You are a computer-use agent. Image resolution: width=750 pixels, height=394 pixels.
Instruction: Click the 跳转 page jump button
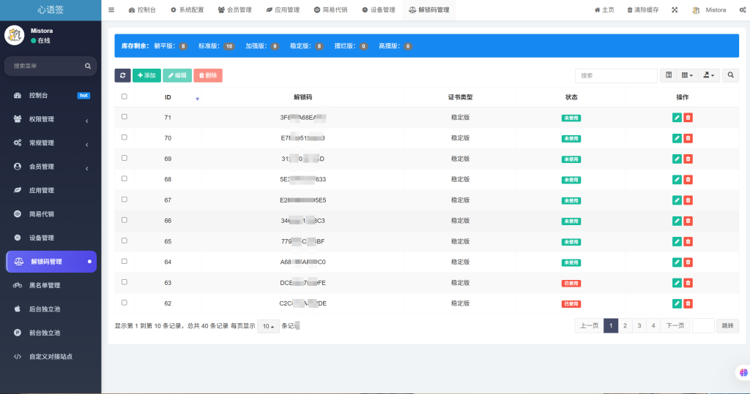point(727,326)
